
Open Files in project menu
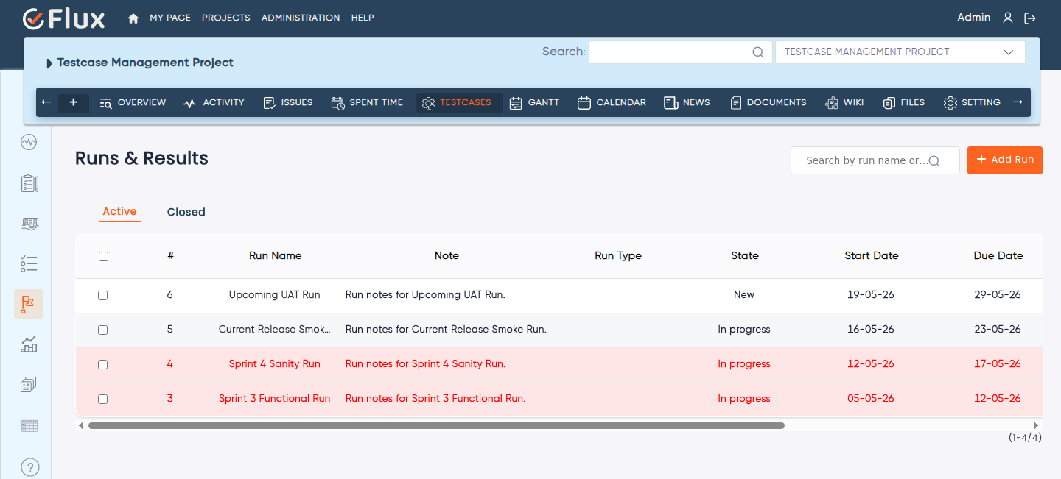[903, 102]
